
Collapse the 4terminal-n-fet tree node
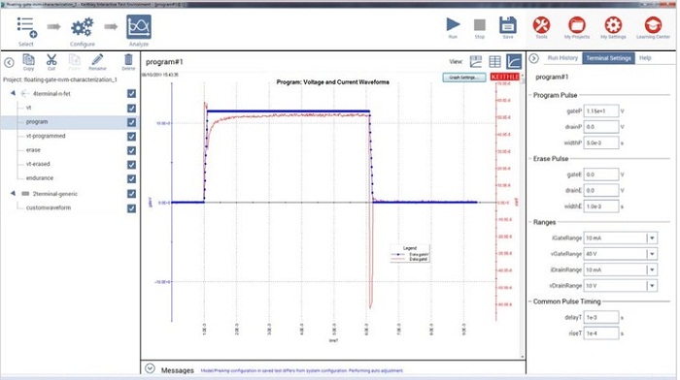click(13, 93)
